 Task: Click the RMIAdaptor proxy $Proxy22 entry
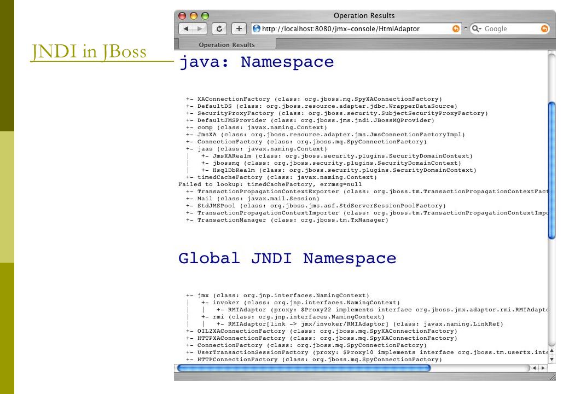click(382, 310)
